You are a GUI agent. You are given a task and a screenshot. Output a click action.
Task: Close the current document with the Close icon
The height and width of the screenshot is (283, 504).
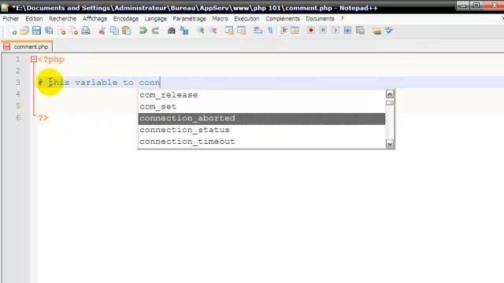tap(61, 31)
